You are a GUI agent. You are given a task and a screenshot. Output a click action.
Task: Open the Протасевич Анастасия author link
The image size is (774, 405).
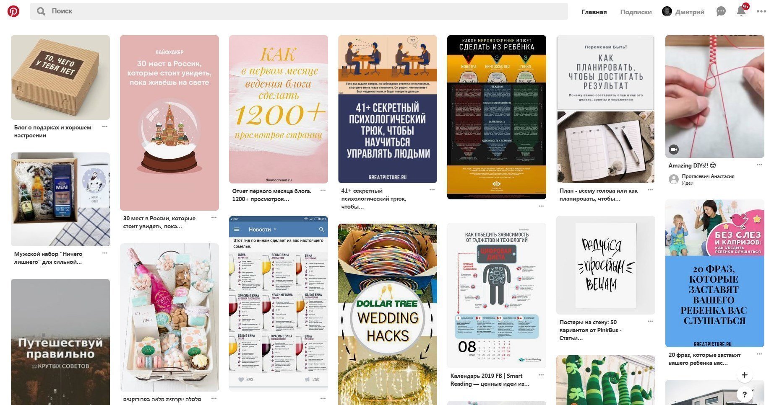(708, 176)
